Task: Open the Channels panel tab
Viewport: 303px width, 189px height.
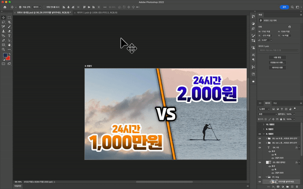Action: (x=275, y=103)
